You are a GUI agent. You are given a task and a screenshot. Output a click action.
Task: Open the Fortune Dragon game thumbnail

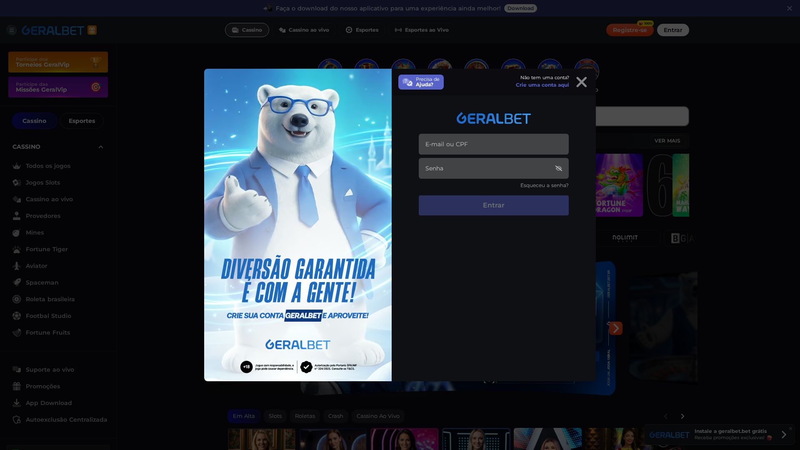click(x=619, y=185)
